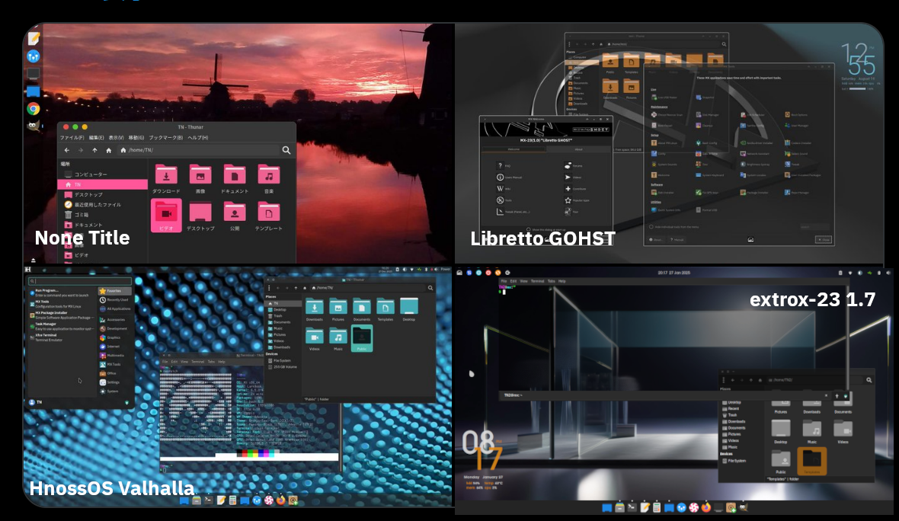Select Multimedia category in Valhalla whisker menu
This screenshot has height=521, width=899.
tap(114, 356)
